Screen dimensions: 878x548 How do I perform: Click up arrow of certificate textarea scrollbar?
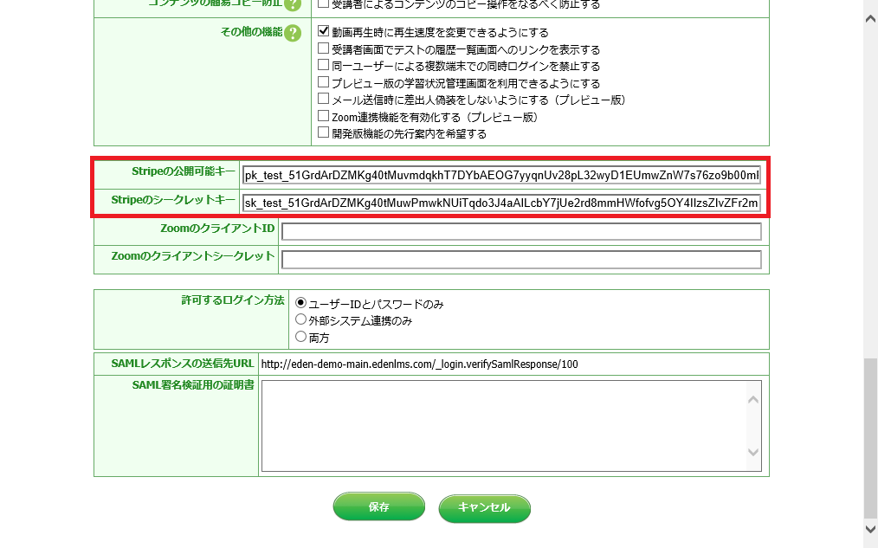(x=753, y=400)
